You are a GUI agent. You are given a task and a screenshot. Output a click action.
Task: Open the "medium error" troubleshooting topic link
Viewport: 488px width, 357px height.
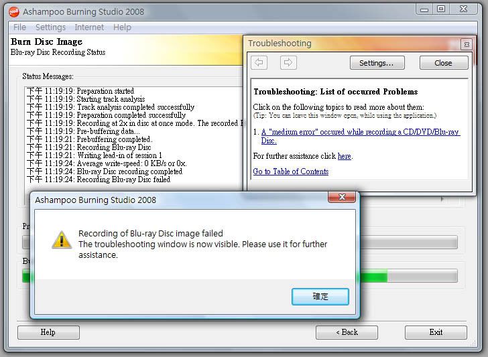tap(361, 136)
